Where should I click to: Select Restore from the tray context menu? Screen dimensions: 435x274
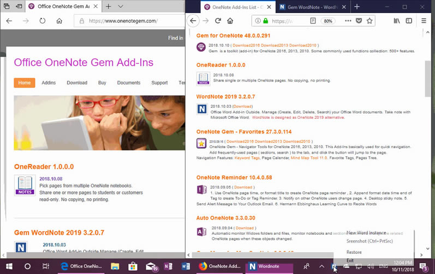coord(354,252)
